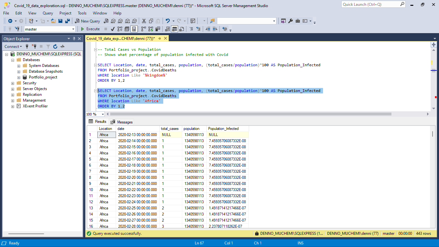Select the Replication folder in Object Explorer
The height and width of the screenshot is (247, 439).
click(x=32, y=95)
